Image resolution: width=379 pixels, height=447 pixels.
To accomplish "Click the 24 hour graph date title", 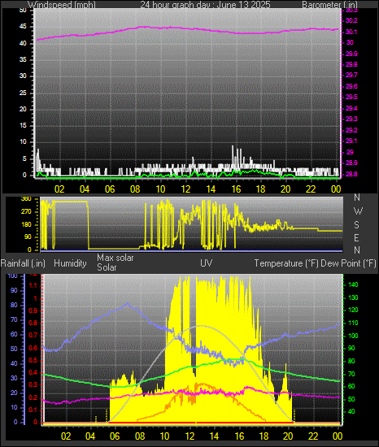I will [205, 5].
